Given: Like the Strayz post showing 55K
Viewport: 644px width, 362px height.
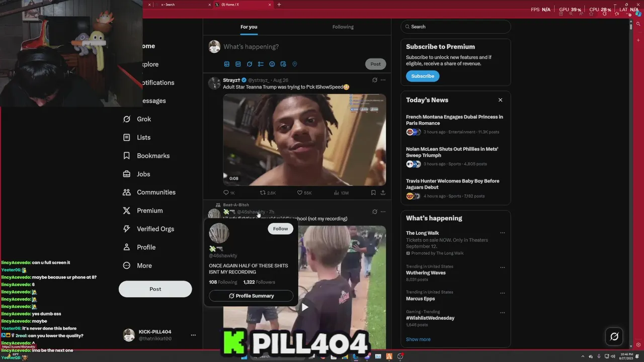Looking at the screenshot, I should (304, 193).
